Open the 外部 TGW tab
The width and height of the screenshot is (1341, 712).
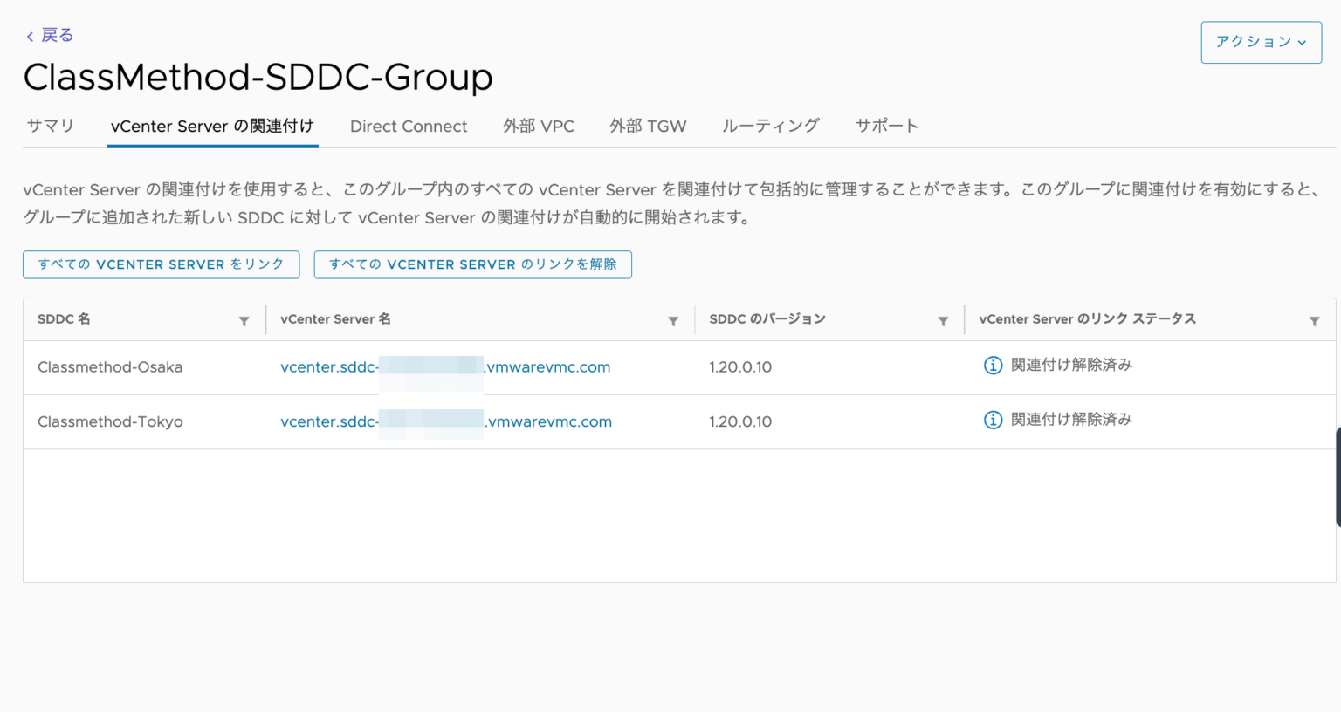tap(648, 126)
